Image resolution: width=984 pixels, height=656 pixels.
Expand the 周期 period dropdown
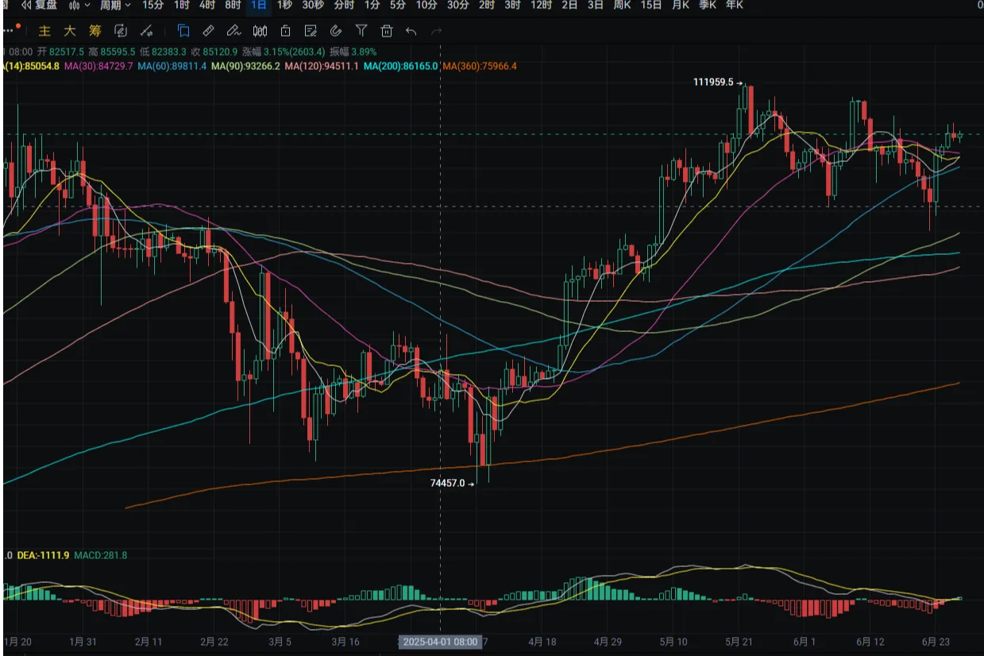pos(115,5)
